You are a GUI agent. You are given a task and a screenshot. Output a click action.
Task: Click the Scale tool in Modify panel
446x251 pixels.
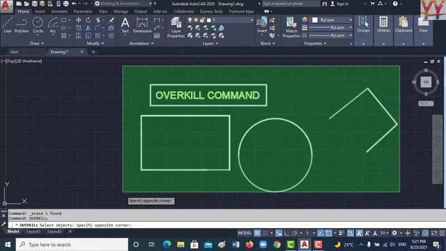pos(89,36)
